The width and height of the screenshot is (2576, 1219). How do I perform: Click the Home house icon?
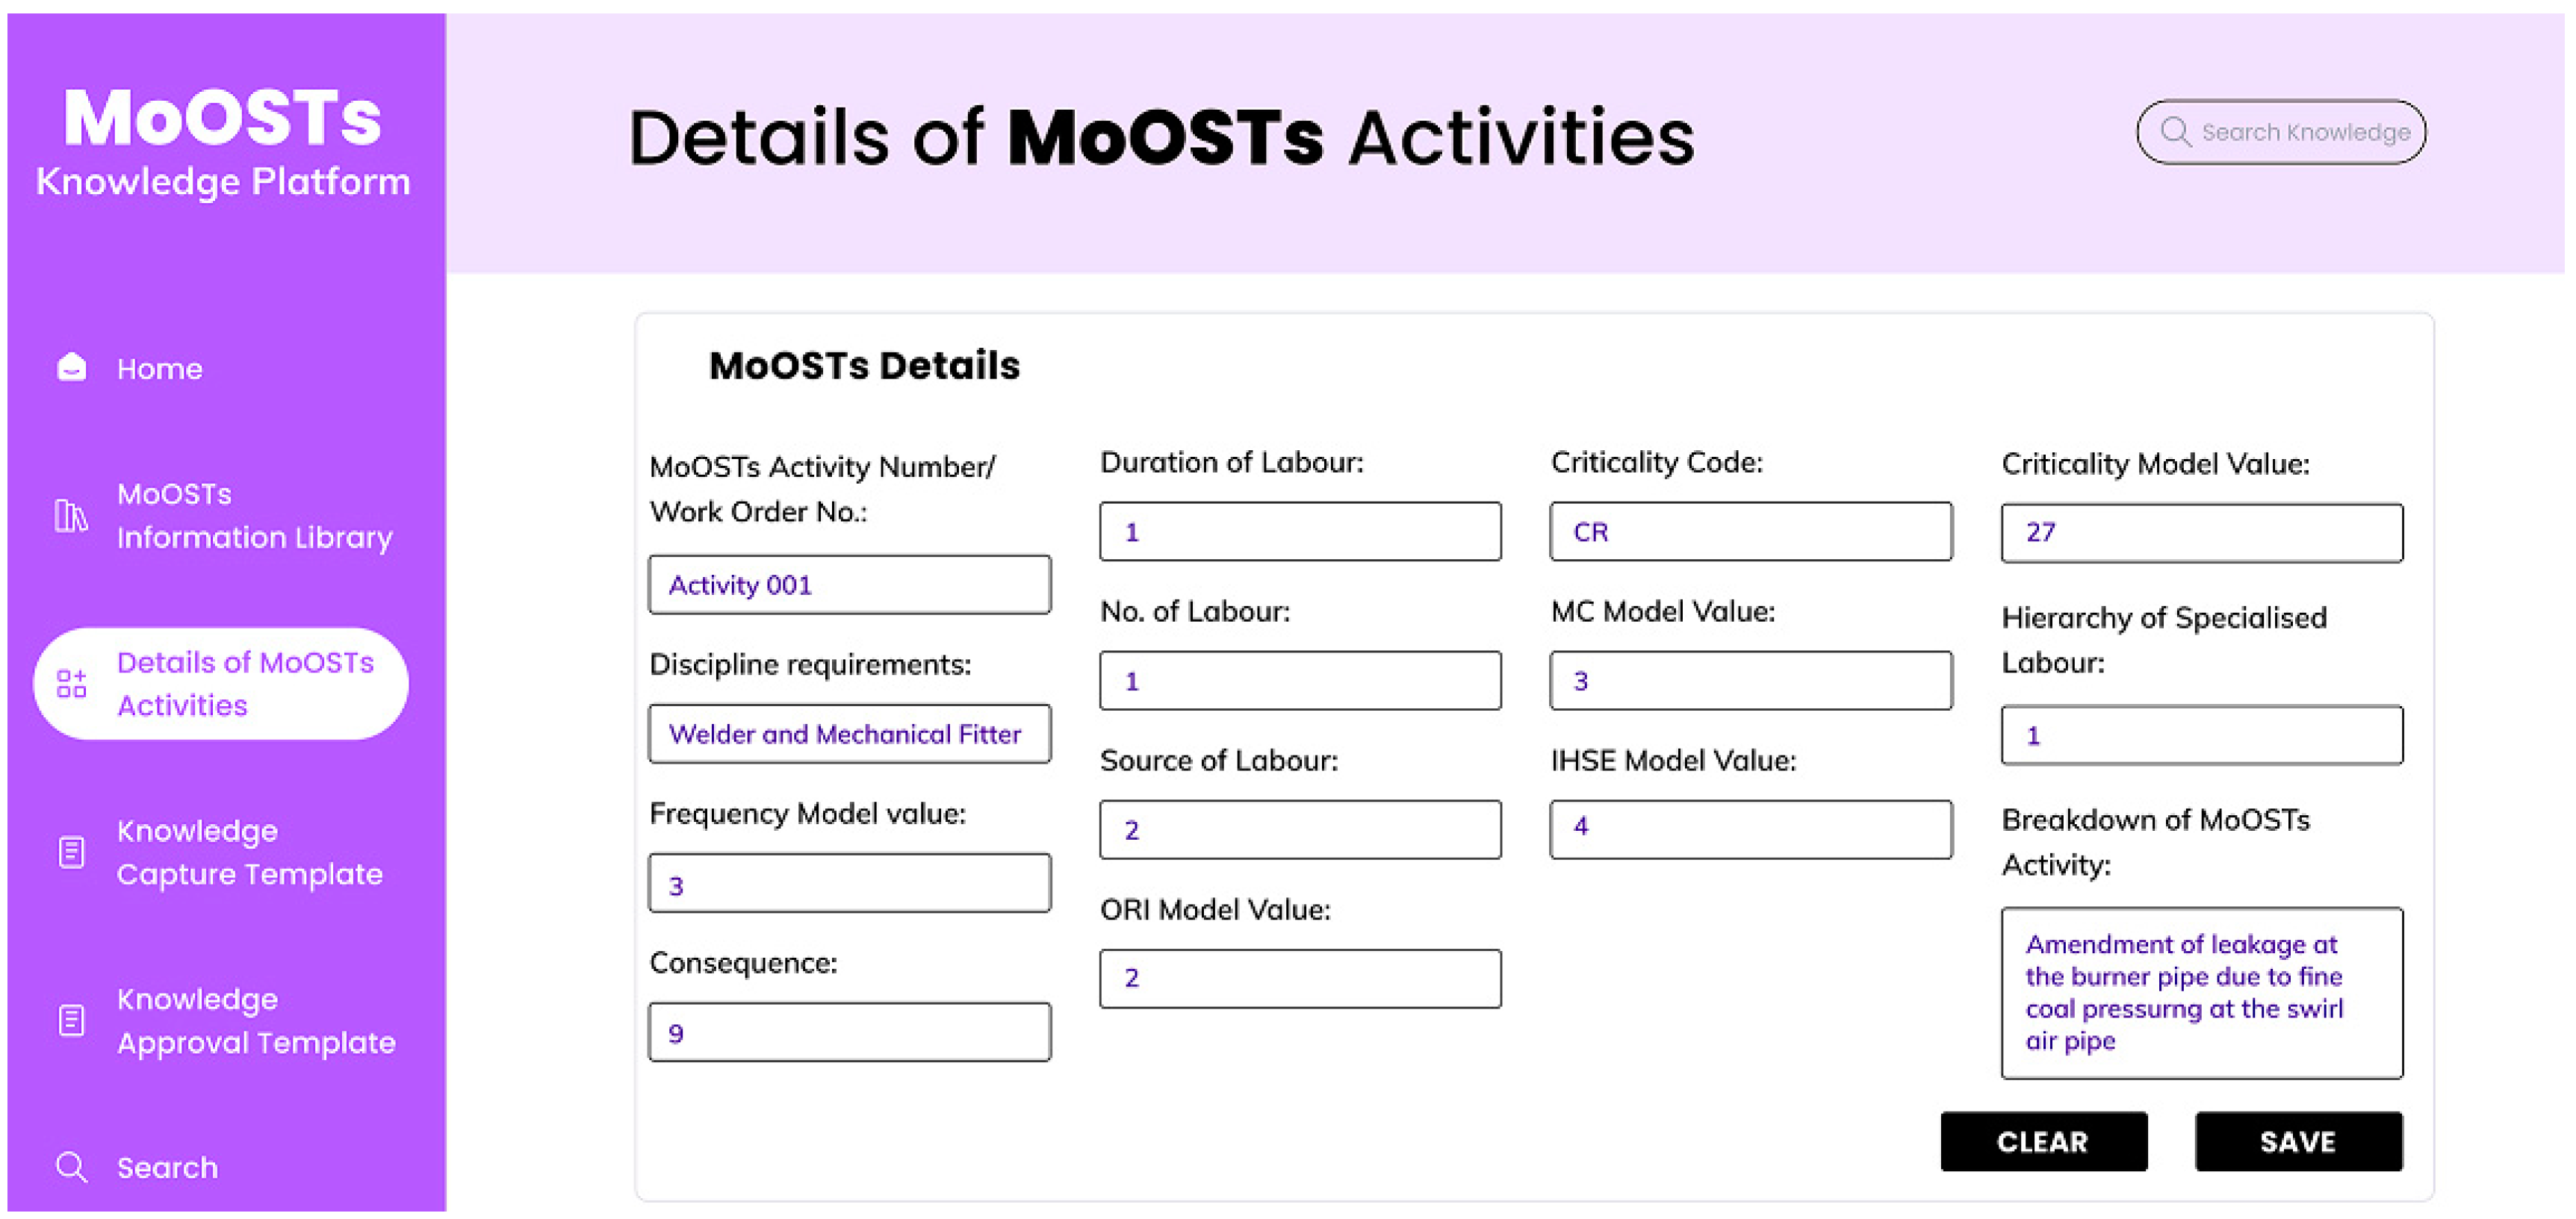[71, 368]
